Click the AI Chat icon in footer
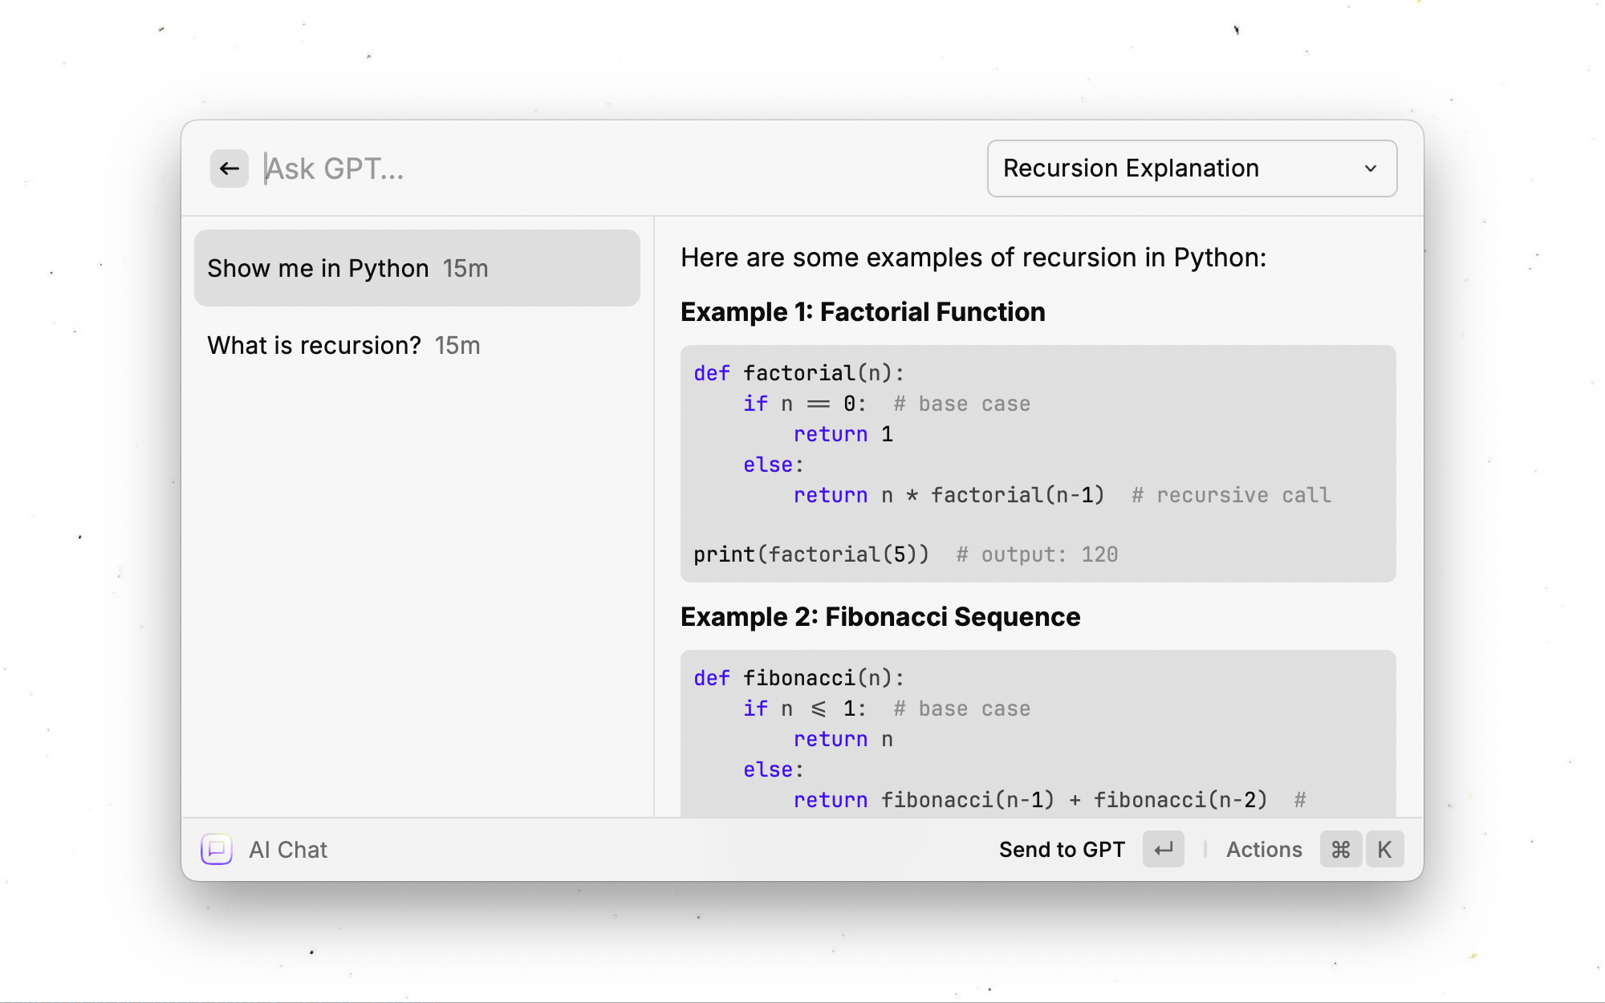The height and width of the screenshot is (1003, 1605). coord(217,849)
